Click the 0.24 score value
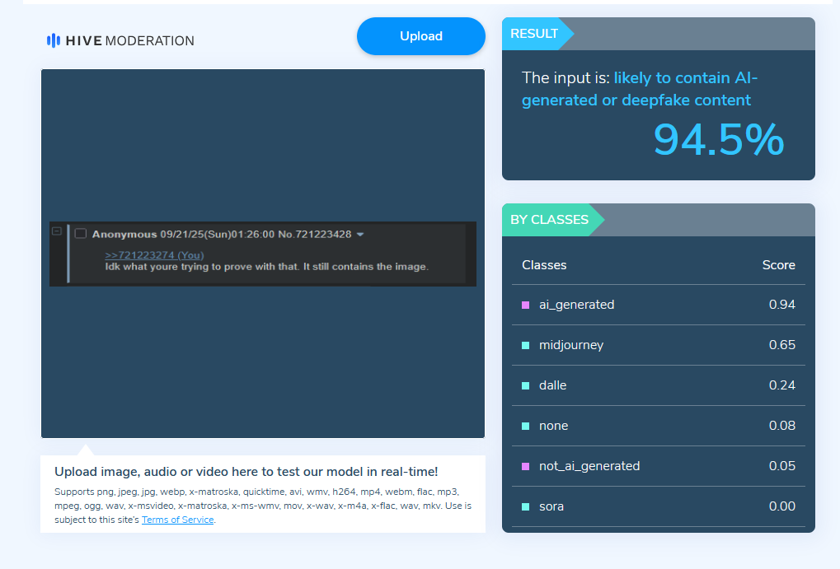The image size is (840, 569). (x=781, y=385)
